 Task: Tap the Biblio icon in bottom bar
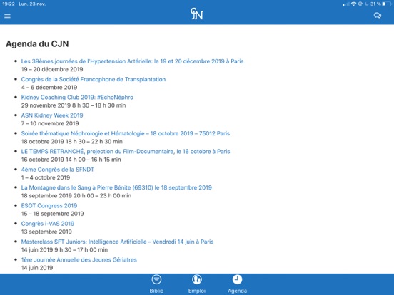[x=156, y=279]
